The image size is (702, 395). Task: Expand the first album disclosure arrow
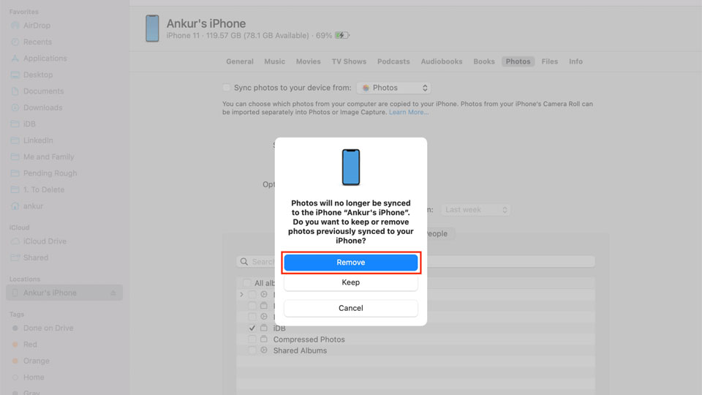[x=242, y=295]
